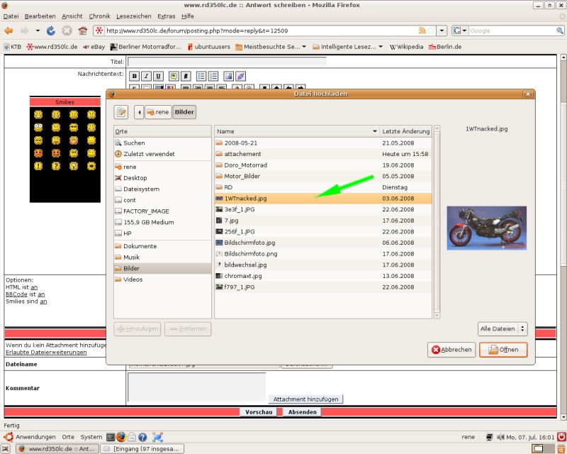The image size is (567, 454).
Task: Click the Öffnen button
Action: [503, 349]
